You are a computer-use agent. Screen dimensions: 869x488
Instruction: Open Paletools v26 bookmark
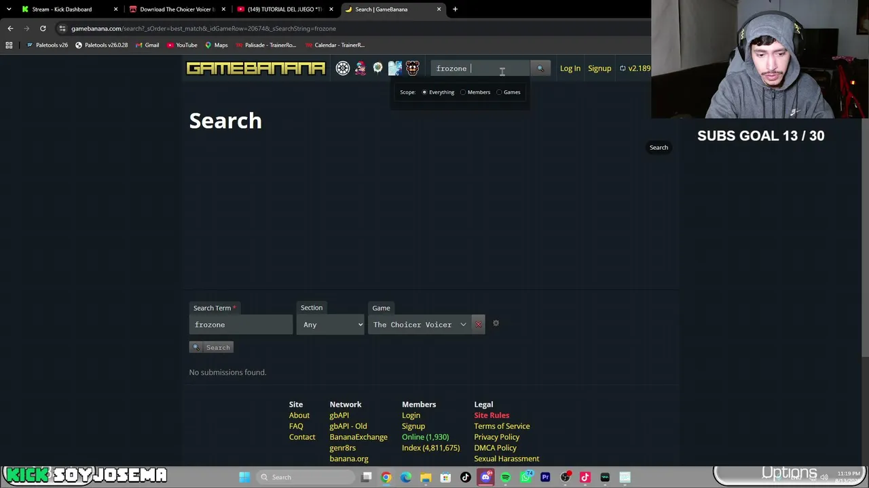coord(48,45)
